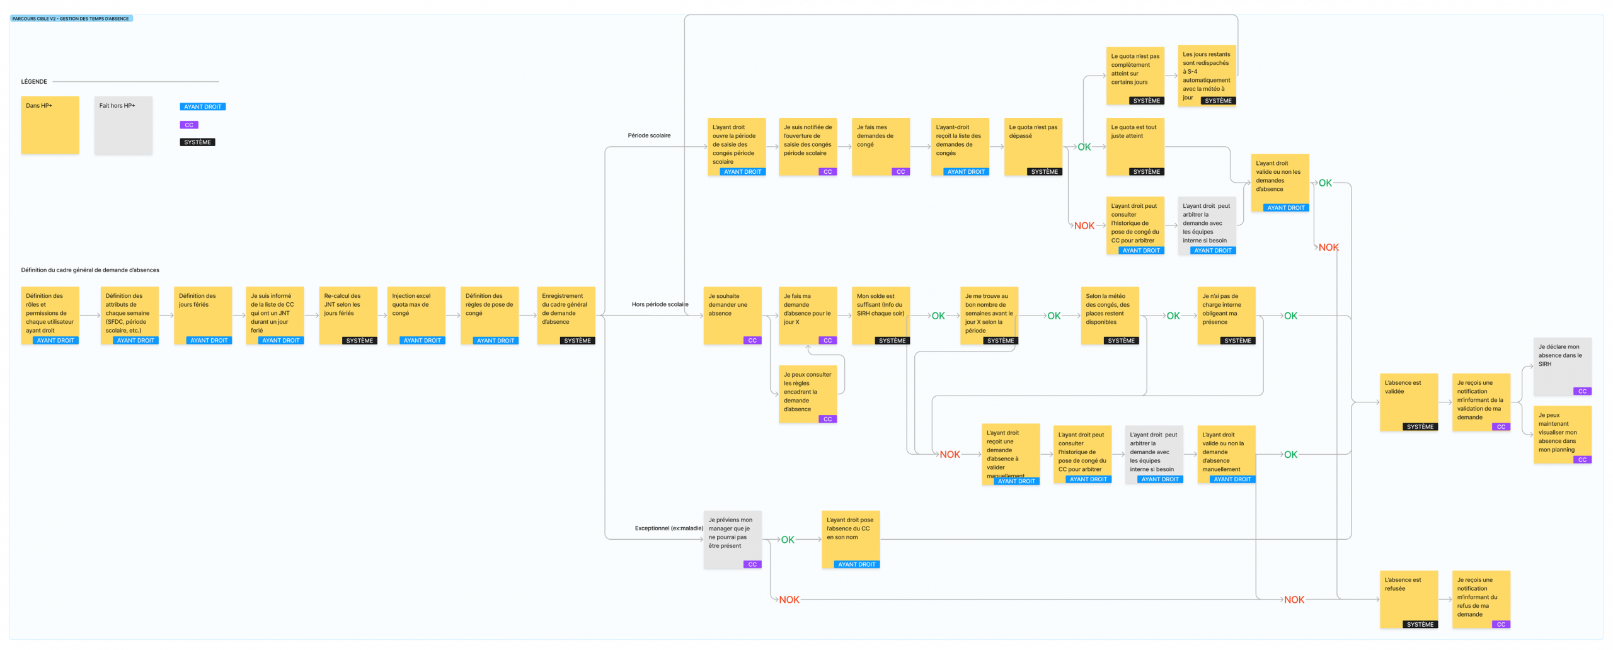Click the green OK label after "Mon solde est suffisant"
The width and height of the screenshot is (1613, 650).
pyautogui.click(x=938, y=316)
